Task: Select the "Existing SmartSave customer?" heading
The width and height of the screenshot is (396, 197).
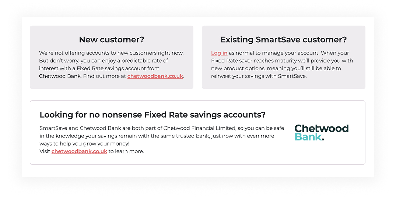Action: pyautogui.click(x=283, y=40)
